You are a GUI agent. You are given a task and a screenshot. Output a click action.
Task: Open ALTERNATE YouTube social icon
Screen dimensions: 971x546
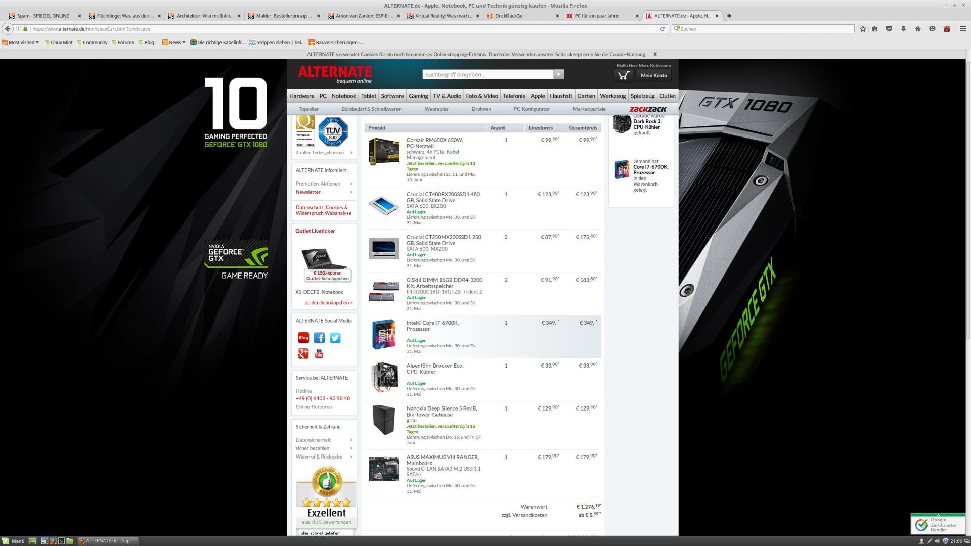point(319,353)
